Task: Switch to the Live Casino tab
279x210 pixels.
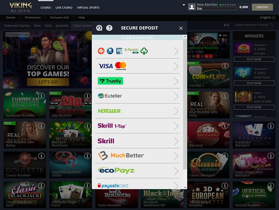Action: tap(64, 7)
